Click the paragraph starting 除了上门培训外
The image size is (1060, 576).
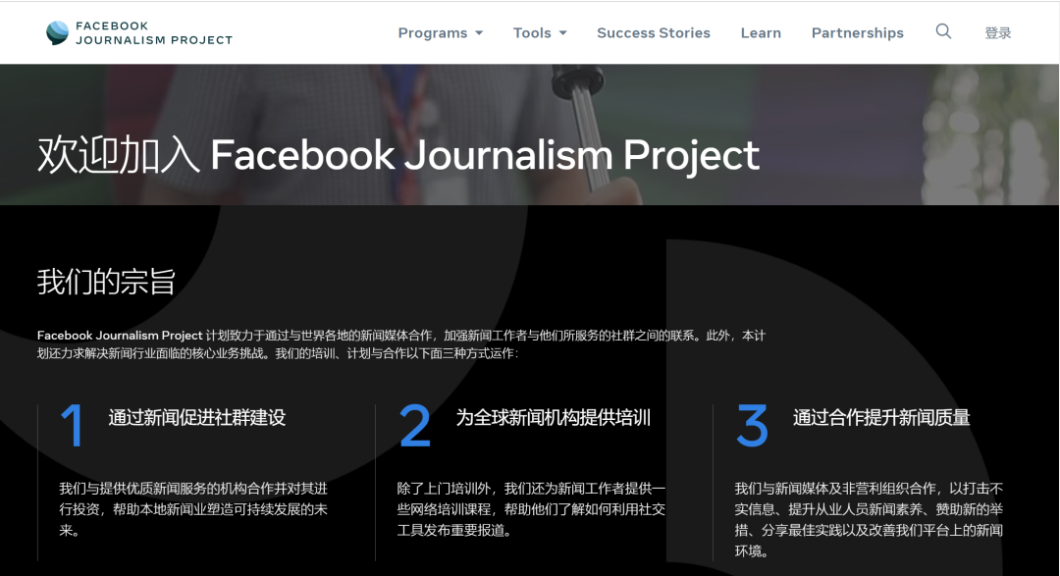point(531,509)
